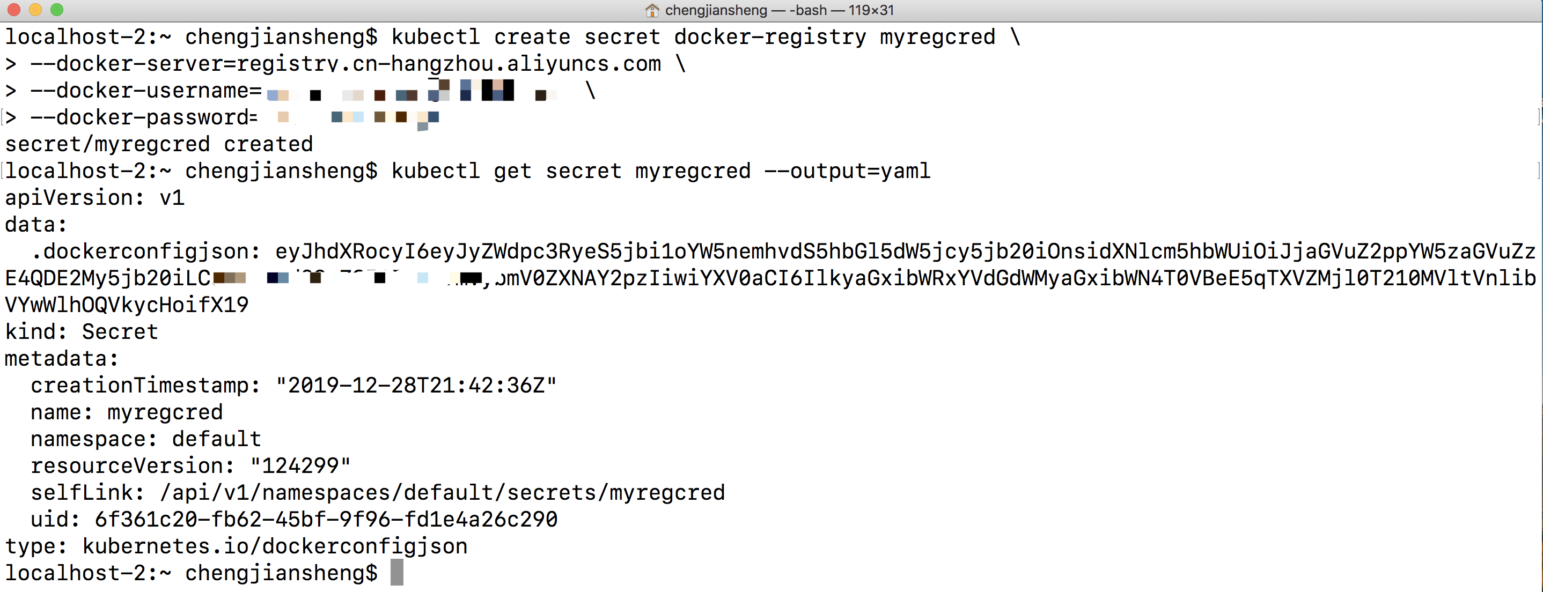
Task: Minimize the terminal with the yellow button
Action: point(35,10)
